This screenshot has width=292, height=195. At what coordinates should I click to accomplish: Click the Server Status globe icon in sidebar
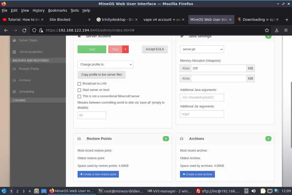click(14, 40)
